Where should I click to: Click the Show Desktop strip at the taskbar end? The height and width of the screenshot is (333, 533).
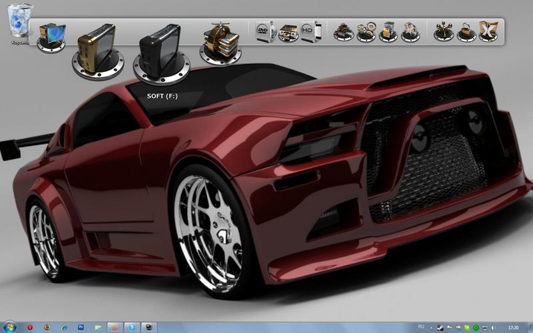tap(530, 328)
